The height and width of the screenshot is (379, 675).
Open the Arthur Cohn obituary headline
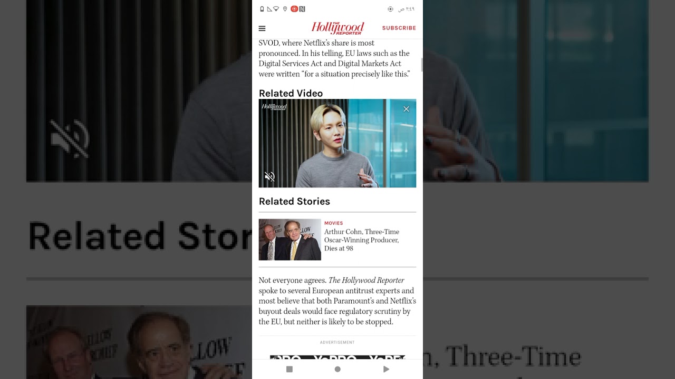tap(362, 240)
